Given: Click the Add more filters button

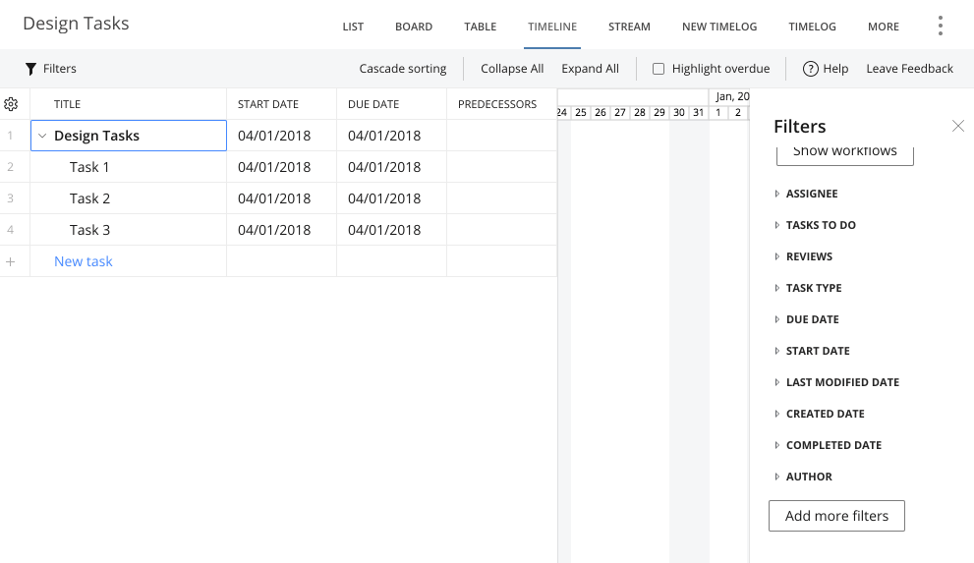Looking at the screenshot, I should tap(836, 516).
